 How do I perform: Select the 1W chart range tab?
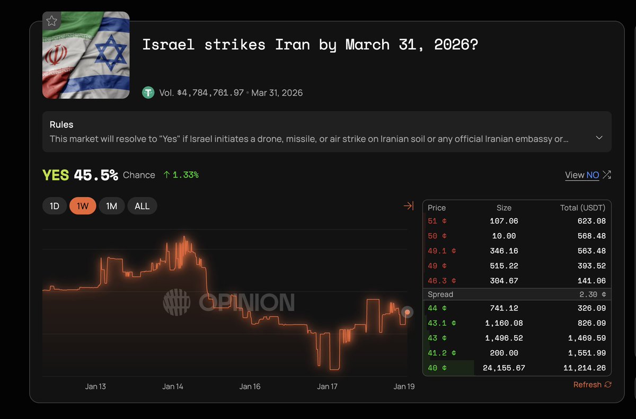tap(83, 206)
